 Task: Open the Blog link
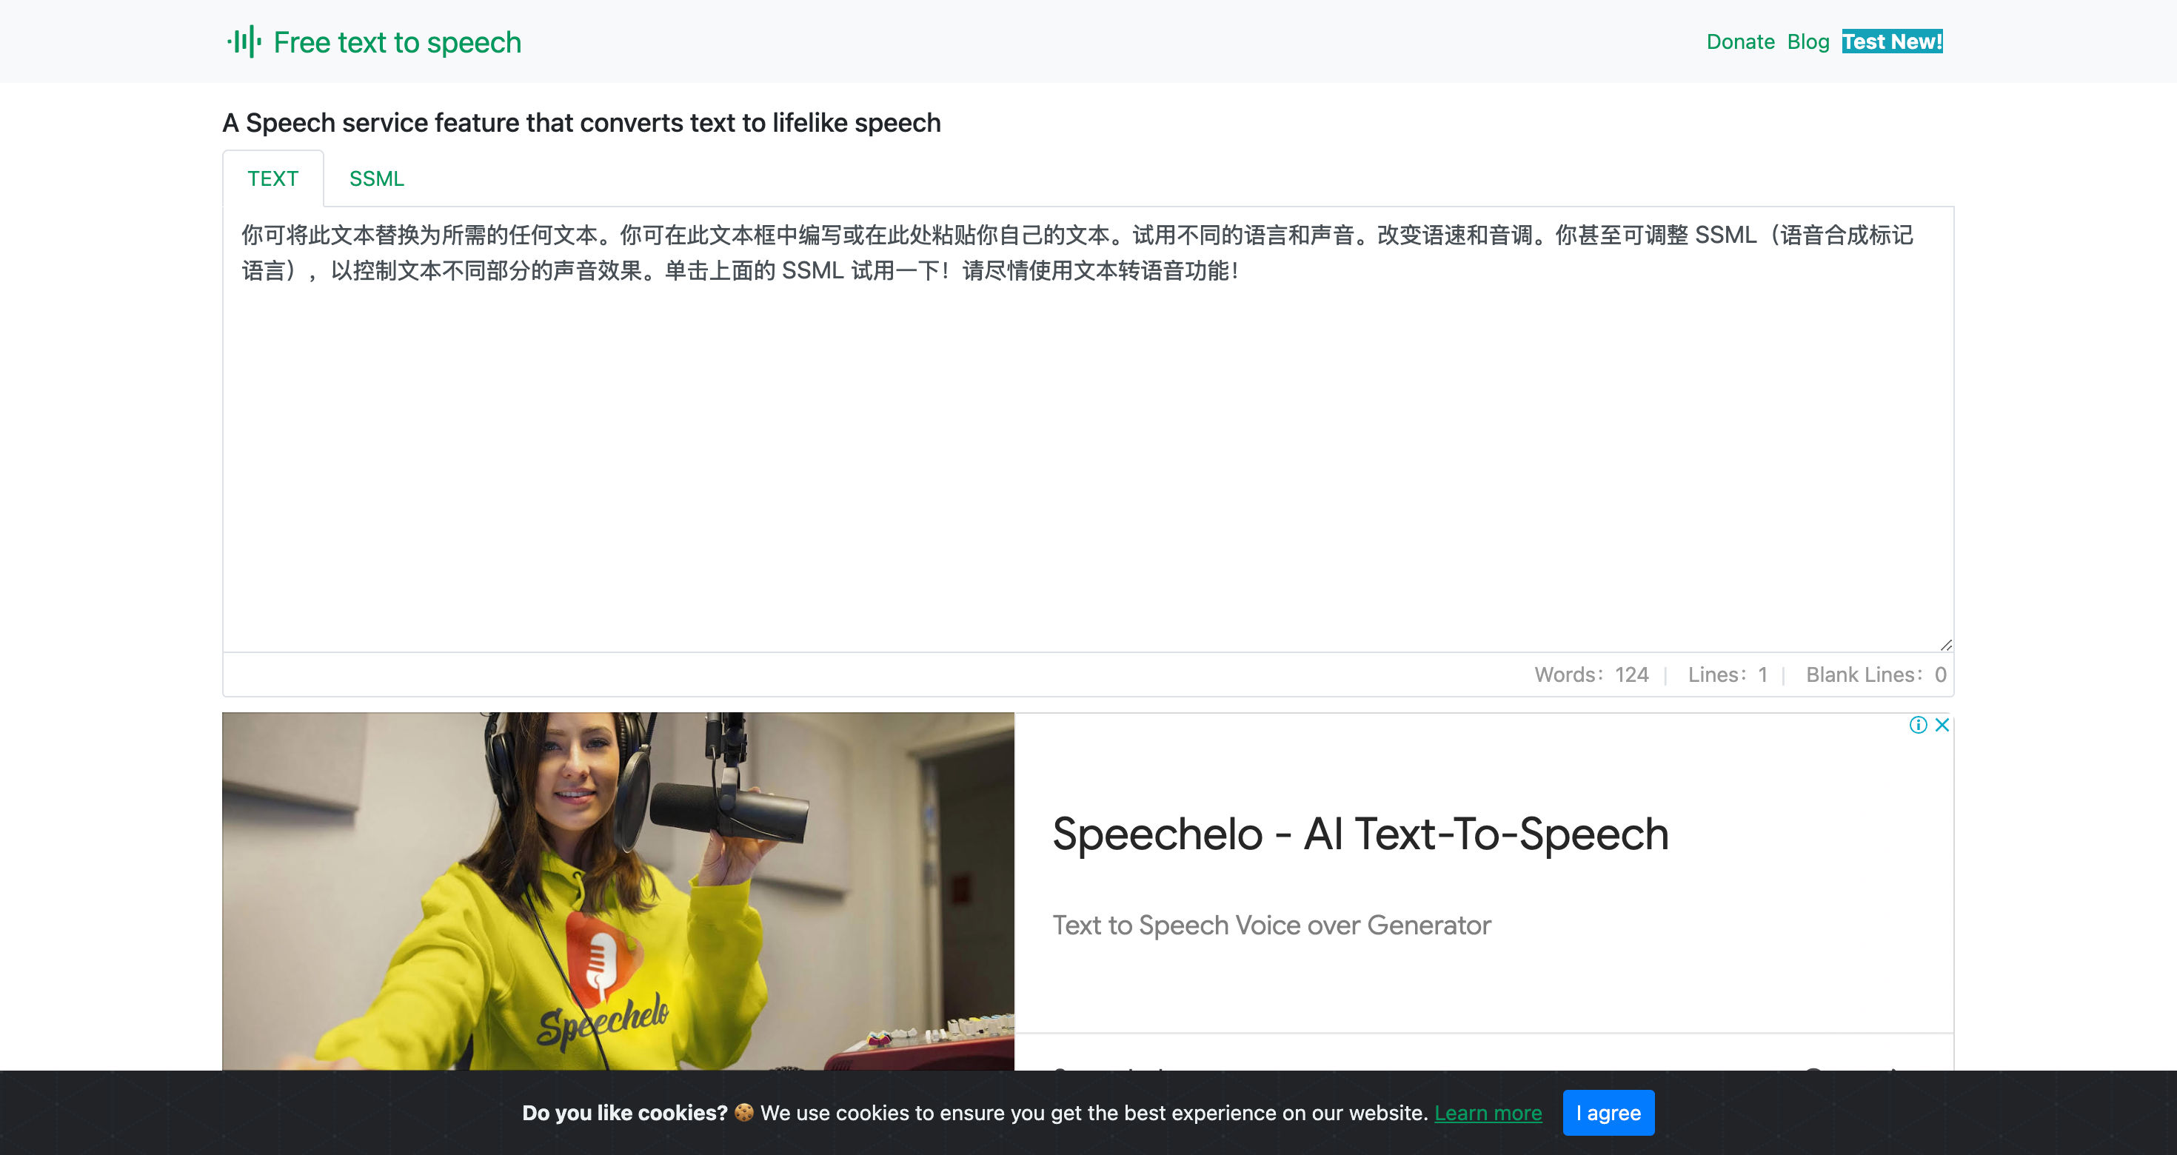1808,41
